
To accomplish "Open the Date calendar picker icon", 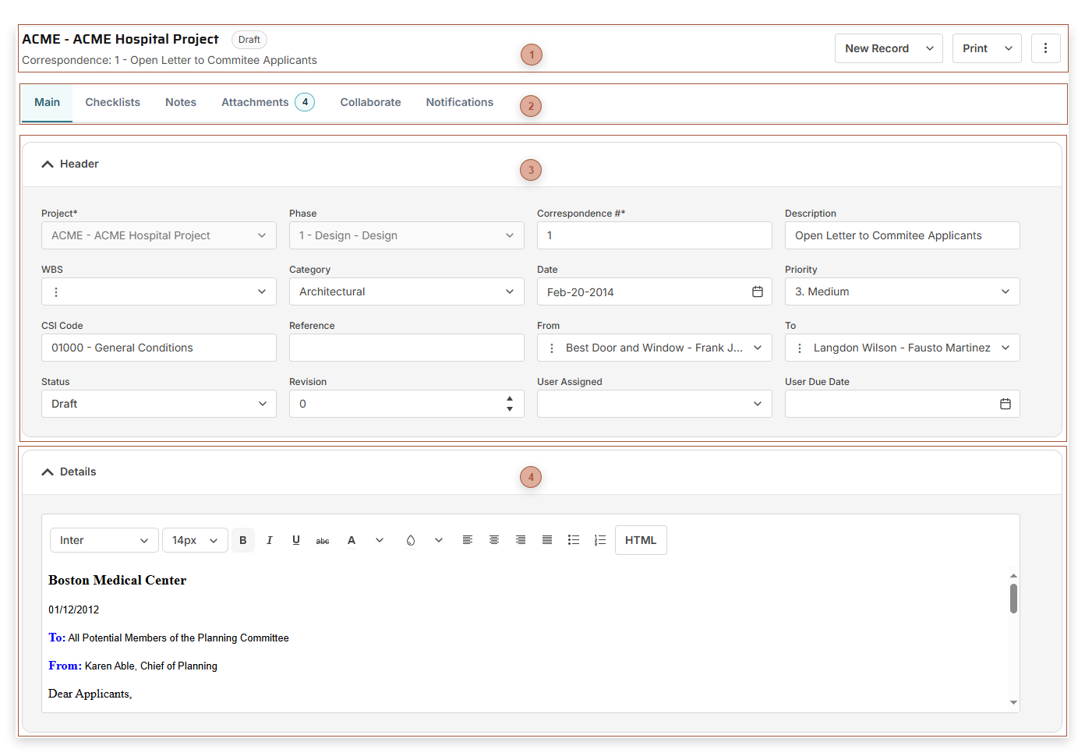I will [x=757, y=291].
